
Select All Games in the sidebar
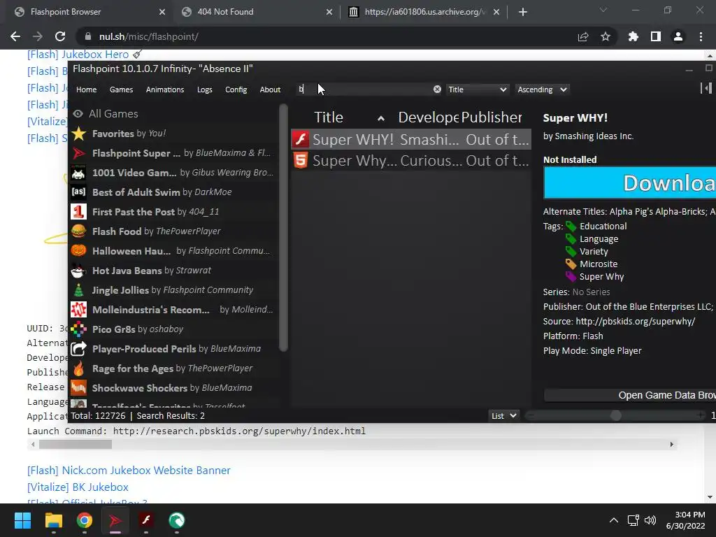coord(113,114)
